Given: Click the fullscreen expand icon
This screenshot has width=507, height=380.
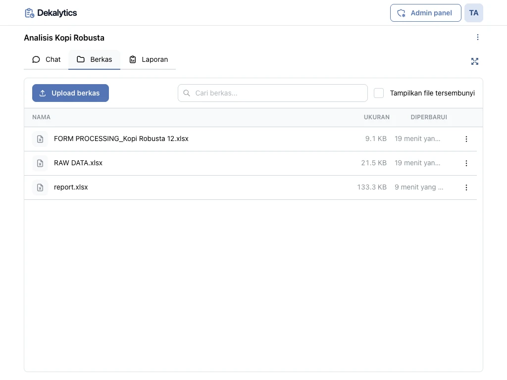Looking at the screenshot, I should tap(475, 61).
